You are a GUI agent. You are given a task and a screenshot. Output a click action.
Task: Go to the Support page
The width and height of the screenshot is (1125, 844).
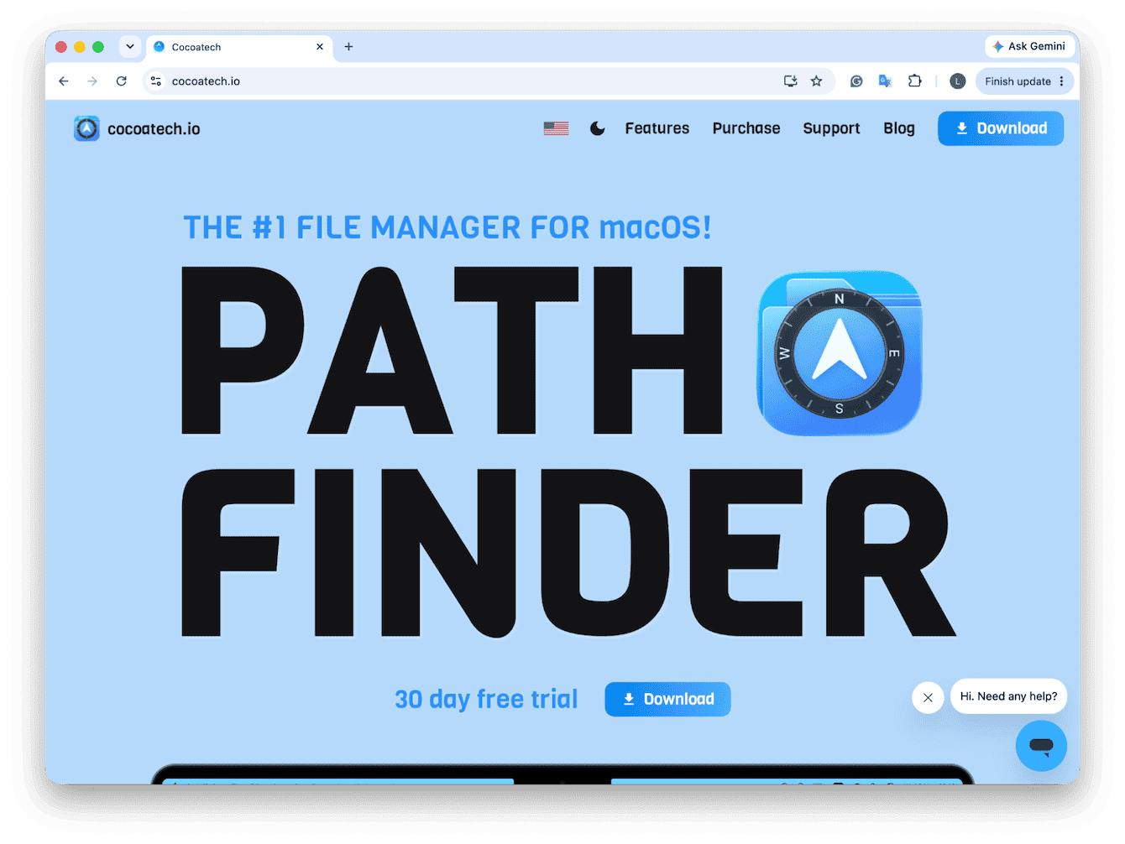831,128
